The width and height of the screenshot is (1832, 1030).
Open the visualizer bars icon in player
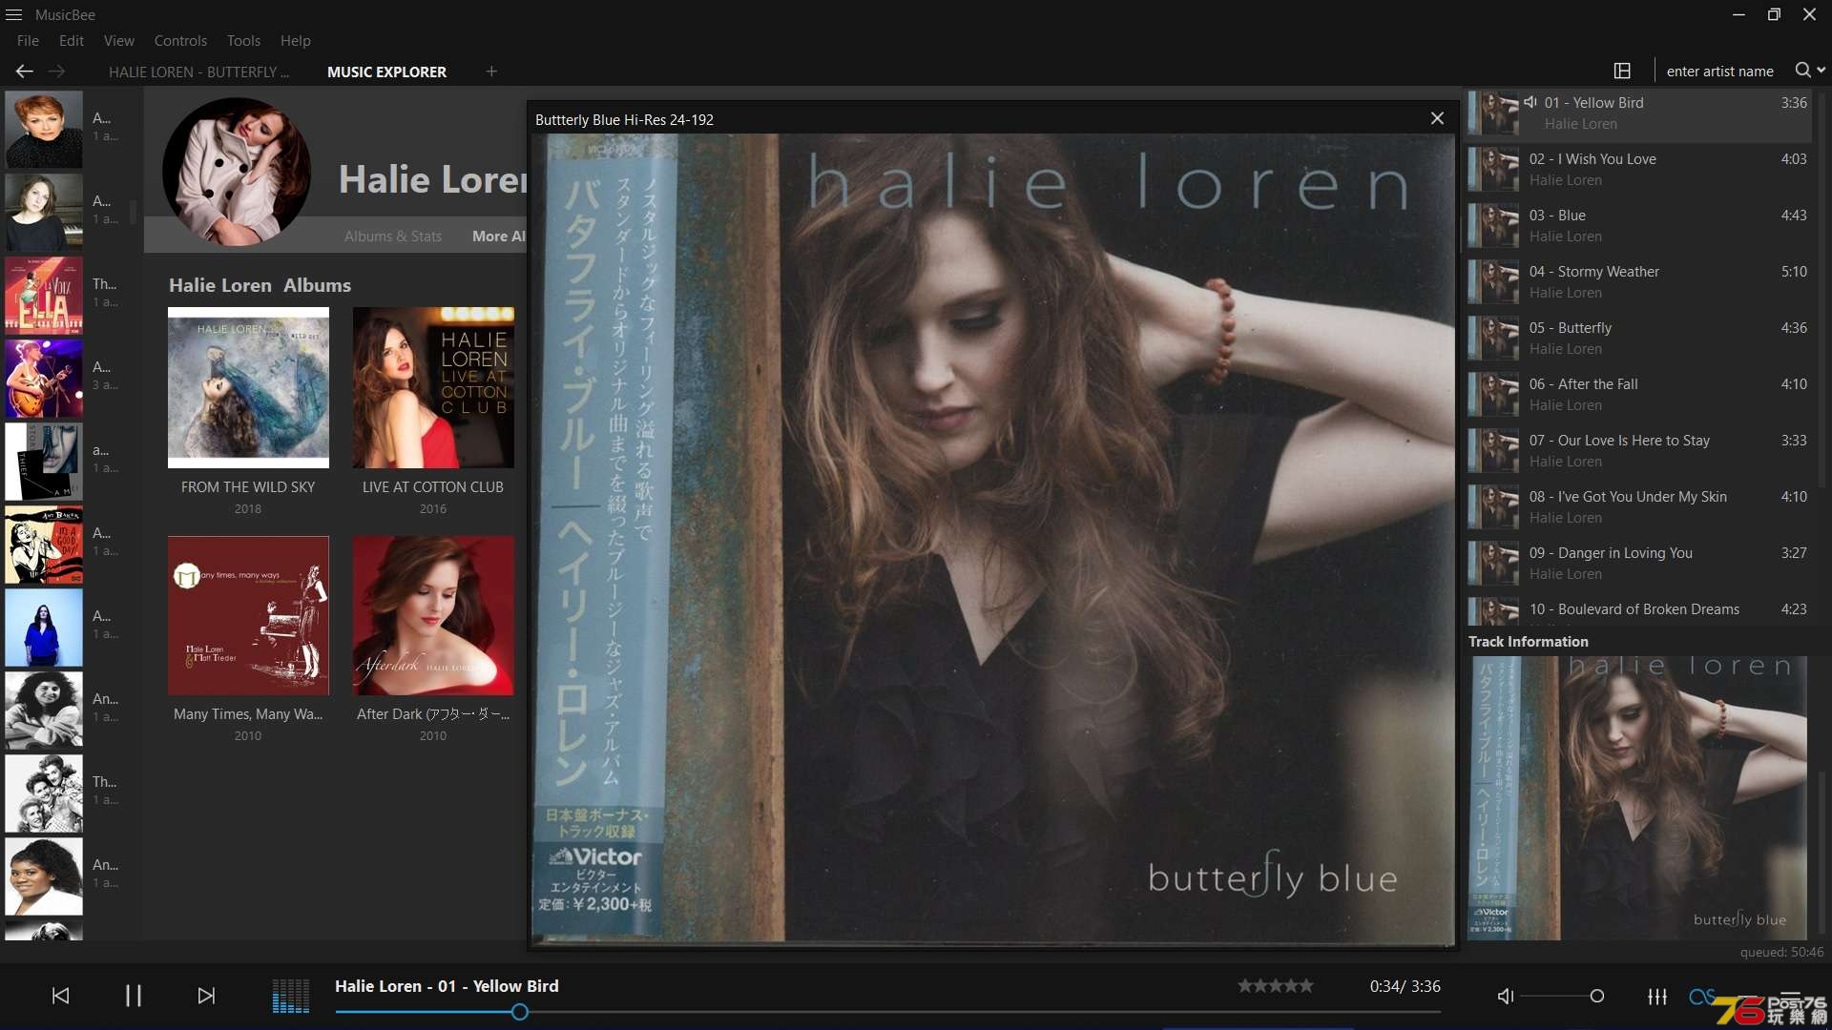tap(291, 996)
